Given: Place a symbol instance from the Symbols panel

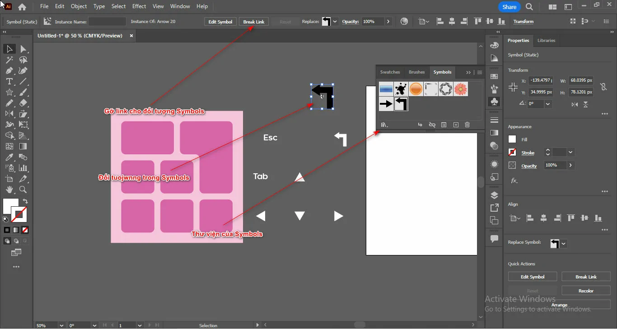Looking at the screenshot, I should point(420,125).
